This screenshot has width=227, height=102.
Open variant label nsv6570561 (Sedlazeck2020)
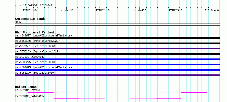click(x=35, y=46)
